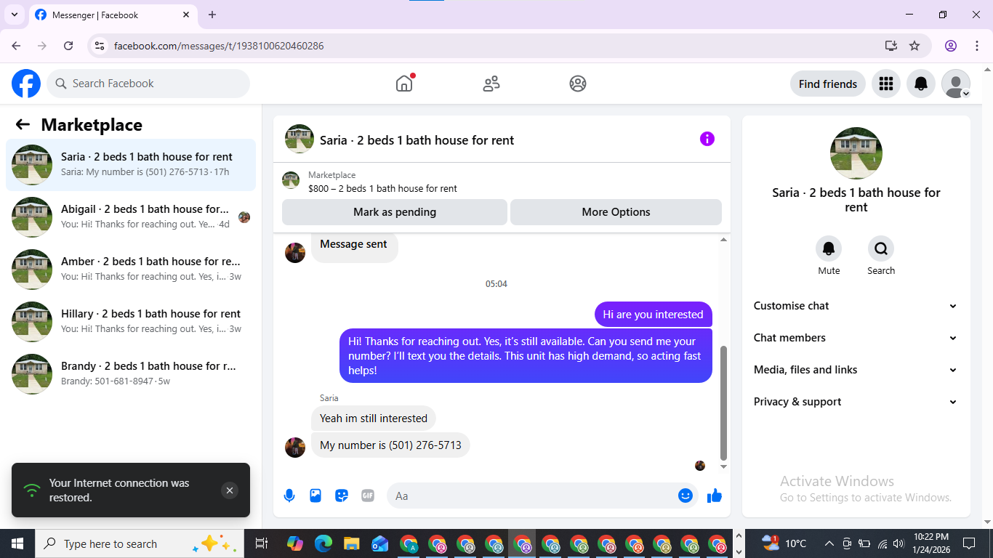Viewport: 993px width, 558px height.
Task: Mute this chat using the bell icon
Action: click(x=829, y=248)
